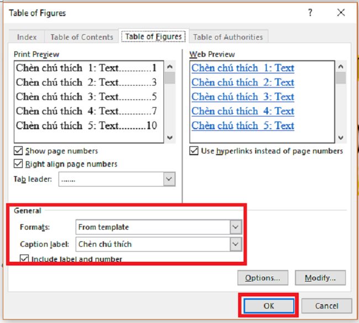
Task: Toggle Show page numbers checkbox
Action: (18, 151)
